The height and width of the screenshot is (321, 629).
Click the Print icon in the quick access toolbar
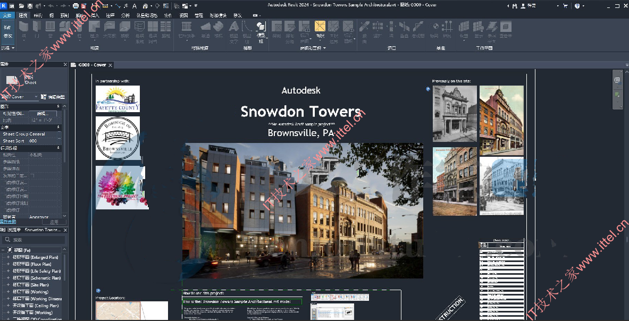(76, 6)
